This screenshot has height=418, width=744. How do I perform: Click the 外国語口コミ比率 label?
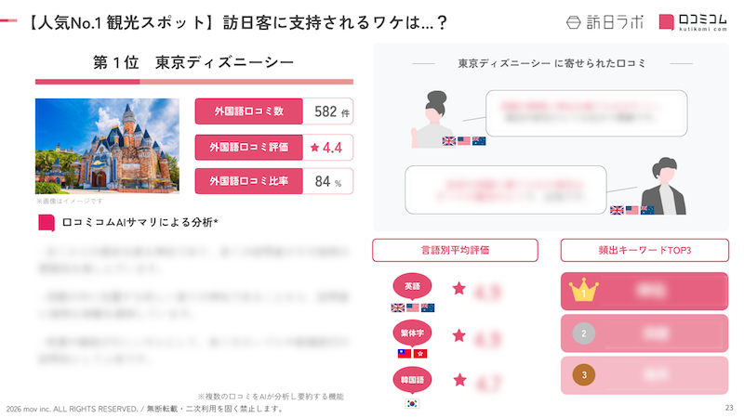click(x=246, y=181)
